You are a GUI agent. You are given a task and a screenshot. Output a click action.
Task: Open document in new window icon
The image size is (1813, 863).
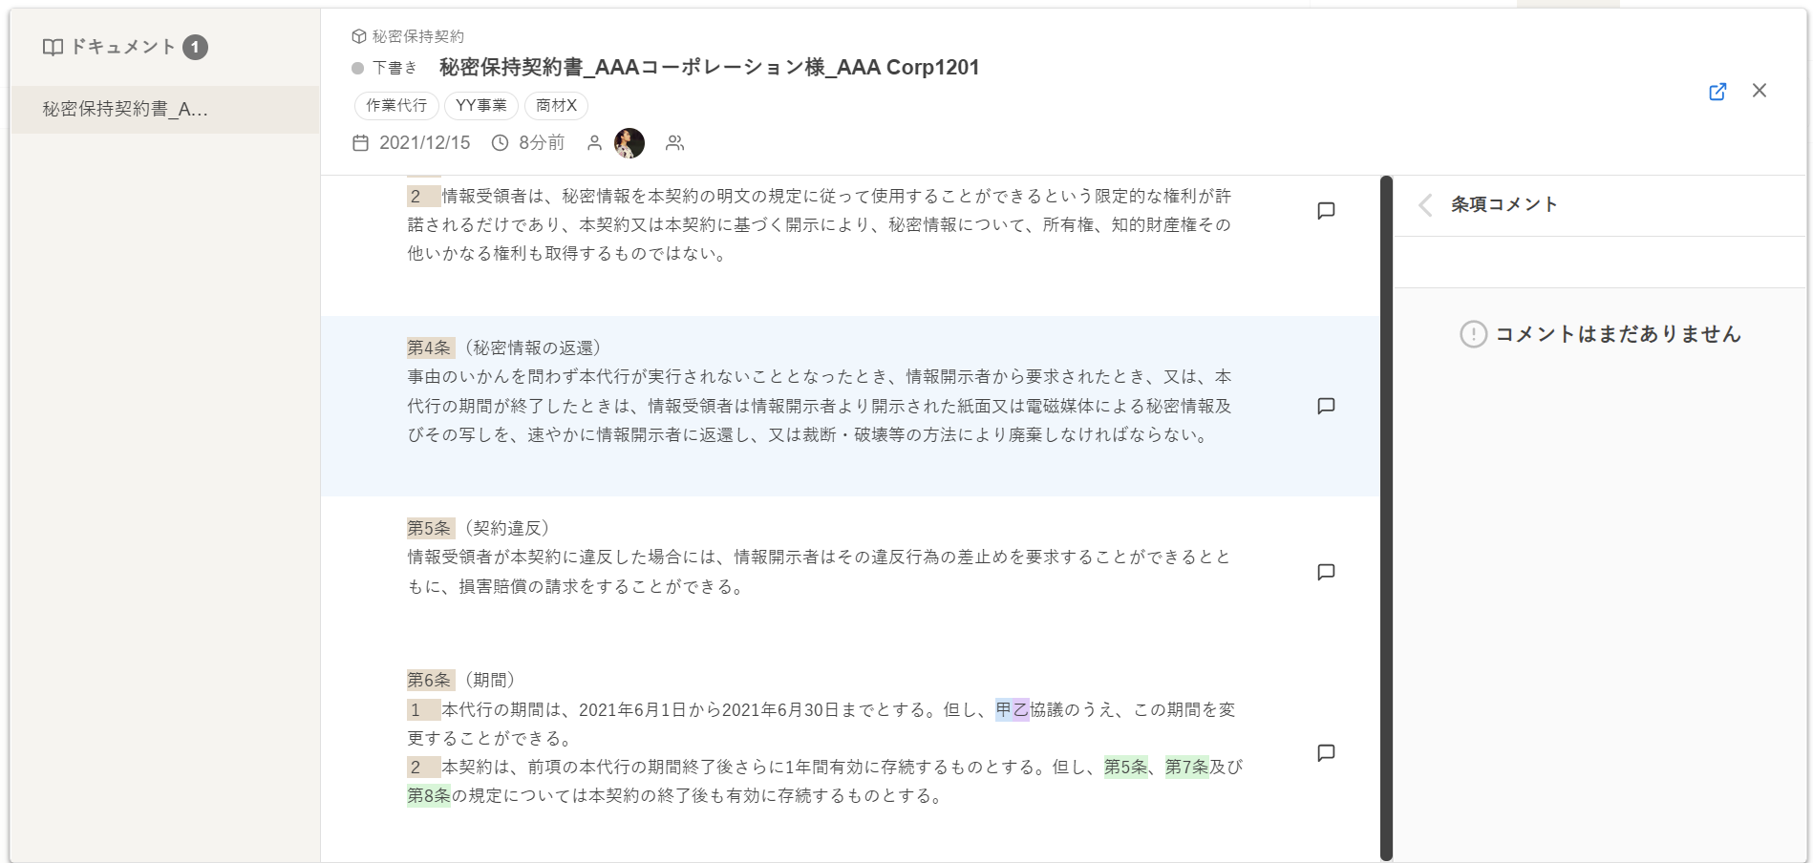coord(1717,92)
